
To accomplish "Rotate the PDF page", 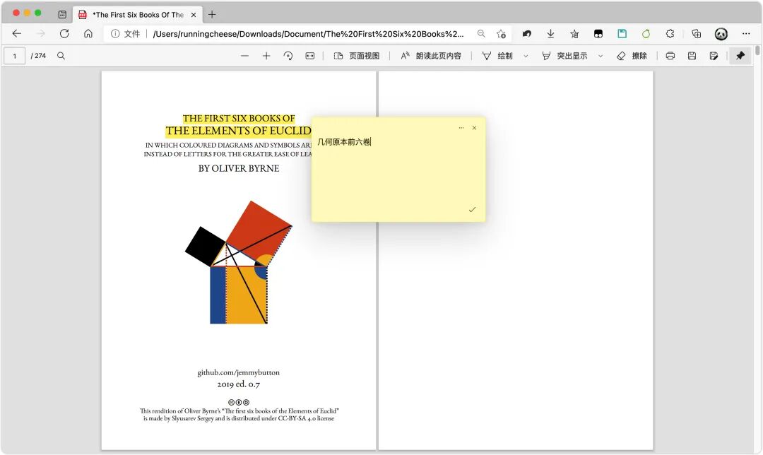I will click(x=288, y=56).
